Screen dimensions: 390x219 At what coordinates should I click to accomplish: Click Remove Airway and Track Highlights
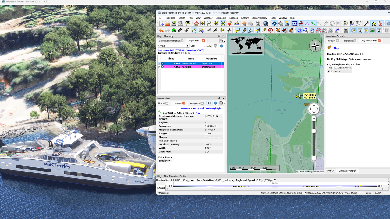pos(202,109)
